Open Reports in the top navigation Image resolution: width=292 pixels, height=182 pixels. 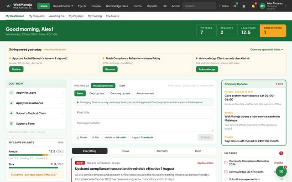pyautogui.click(x=152, y=6)
